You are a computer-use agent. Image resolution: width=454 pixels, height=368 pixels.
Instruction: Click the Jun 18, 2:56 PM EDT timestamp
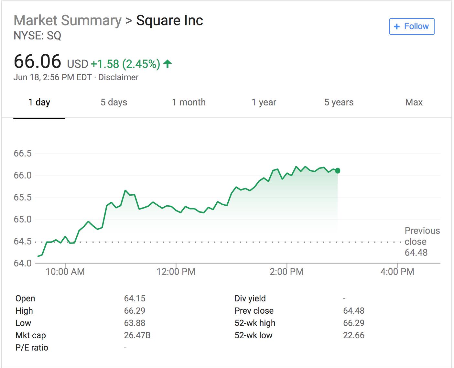(53, 77)
